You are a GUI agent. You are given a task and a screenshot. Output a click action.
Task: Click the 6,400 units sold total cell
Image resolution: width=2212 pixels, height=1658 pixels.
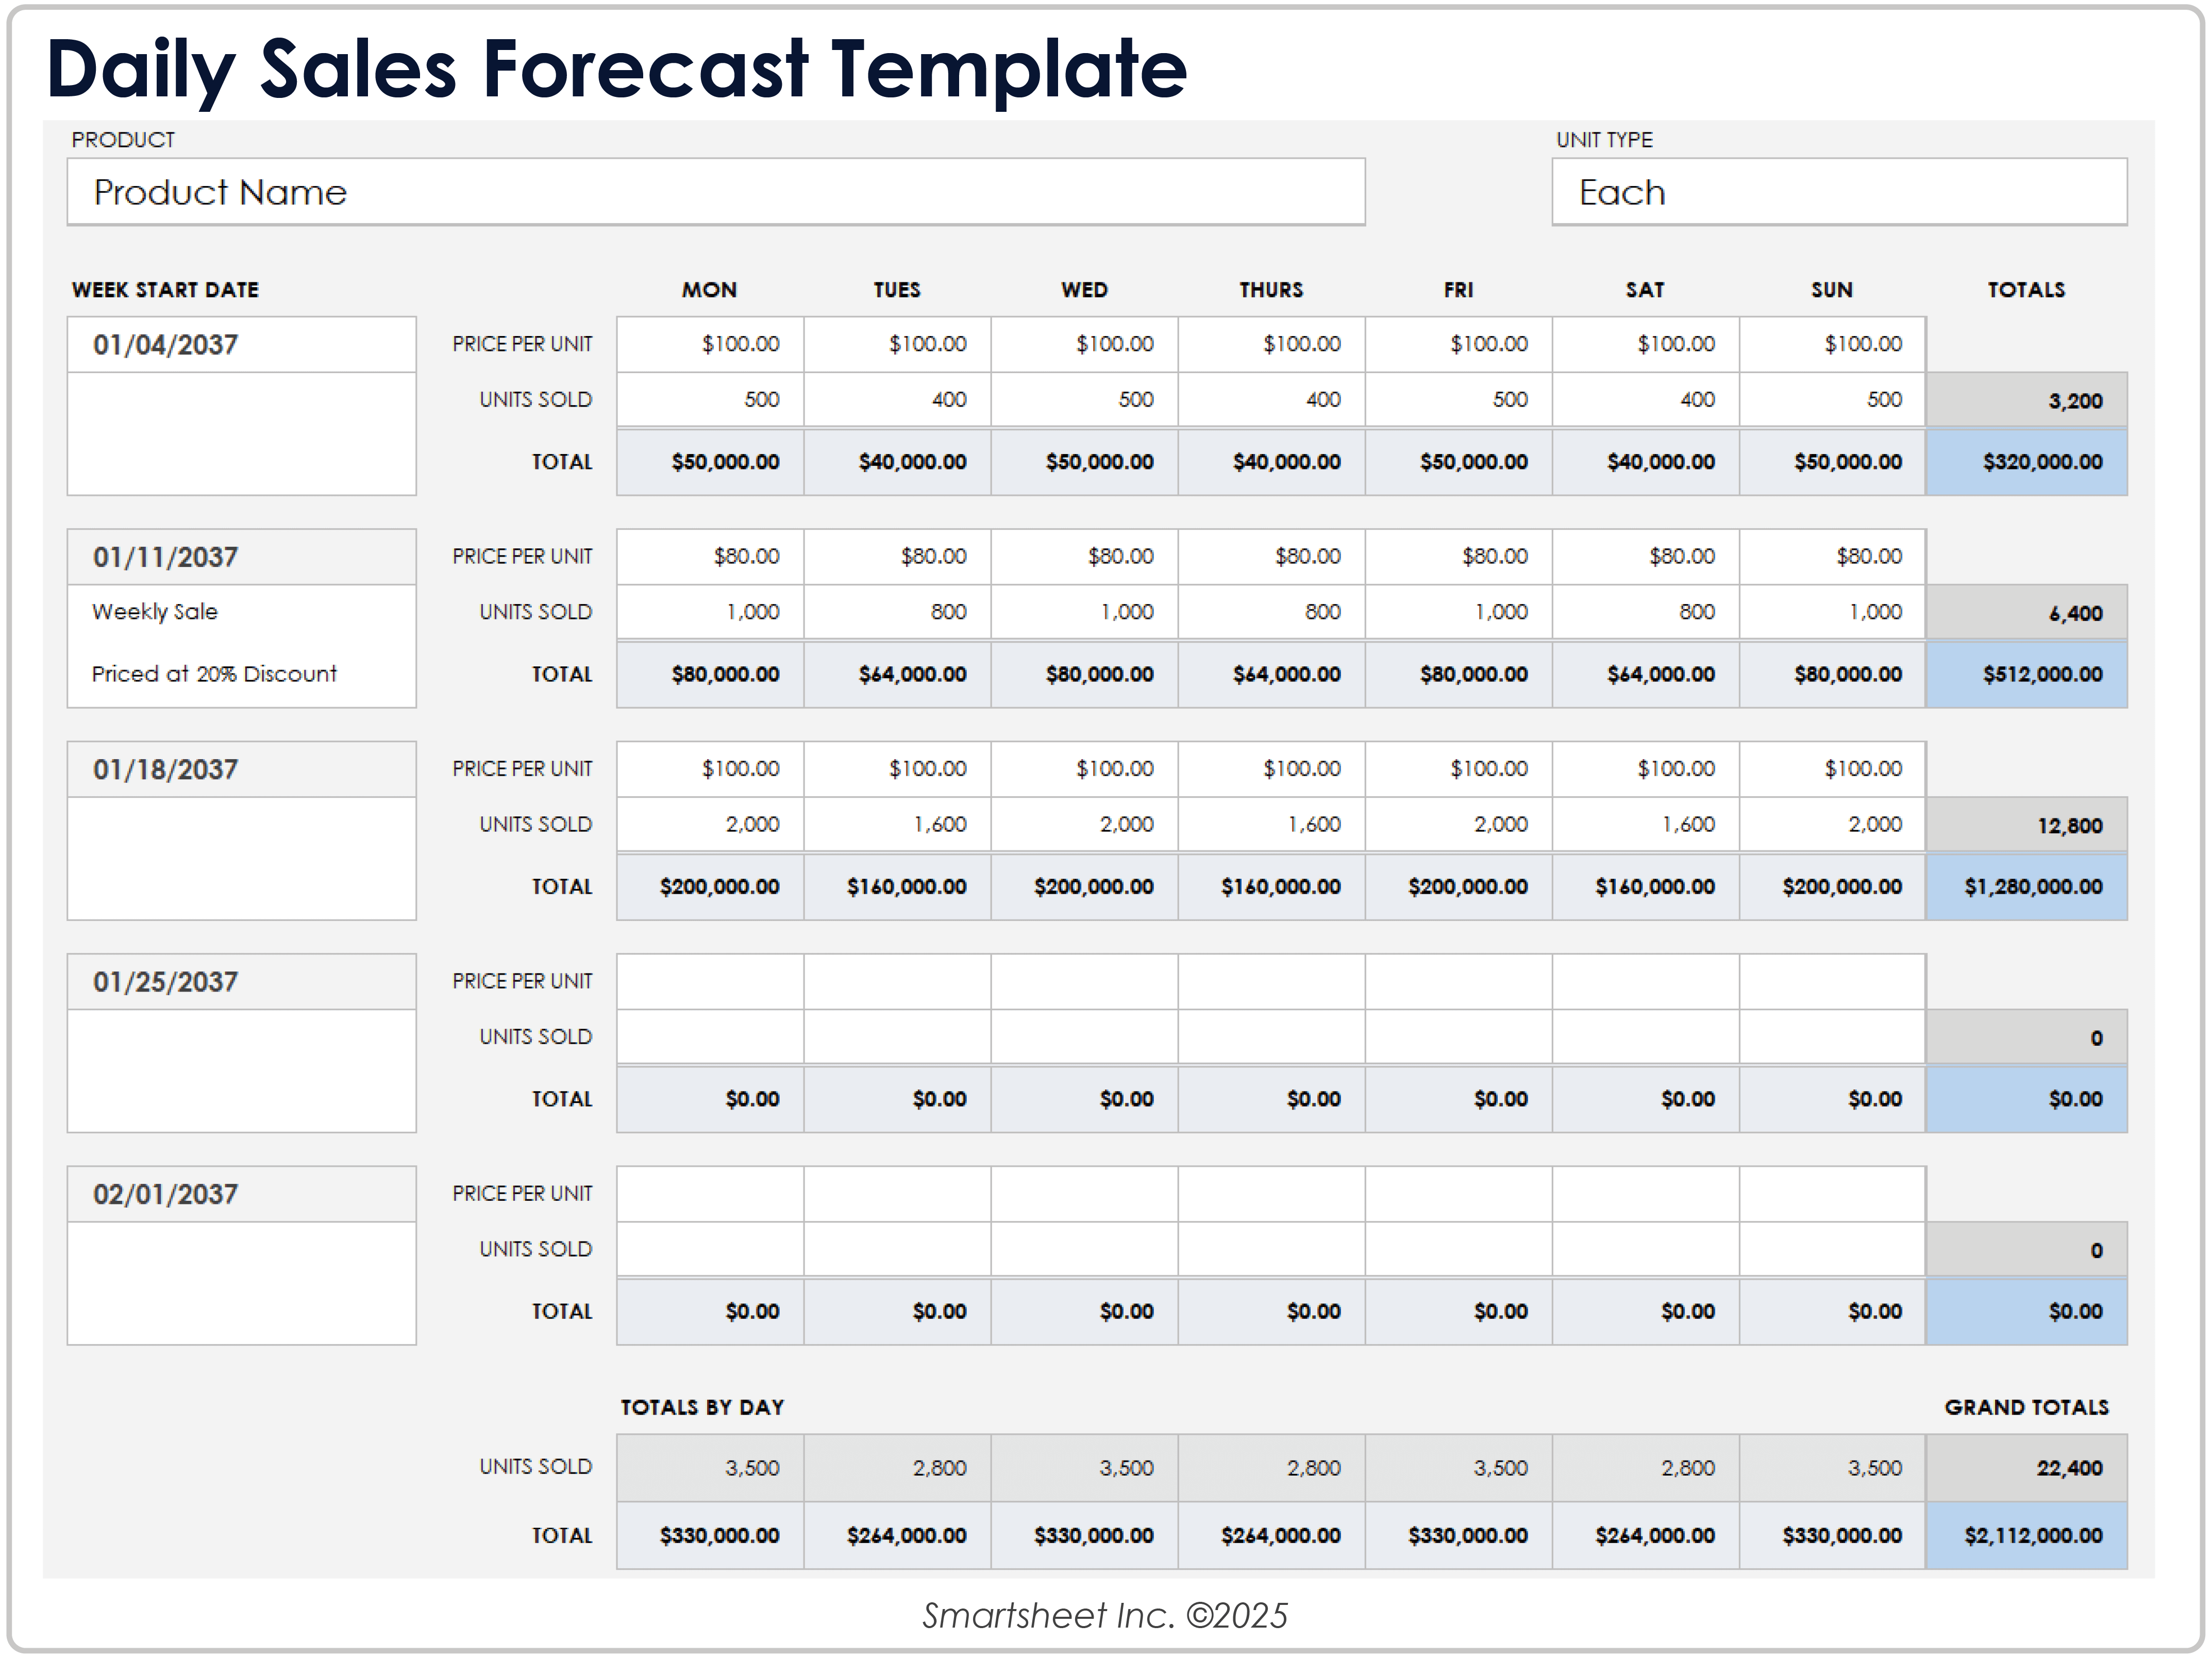click(x=2026, y=613)
